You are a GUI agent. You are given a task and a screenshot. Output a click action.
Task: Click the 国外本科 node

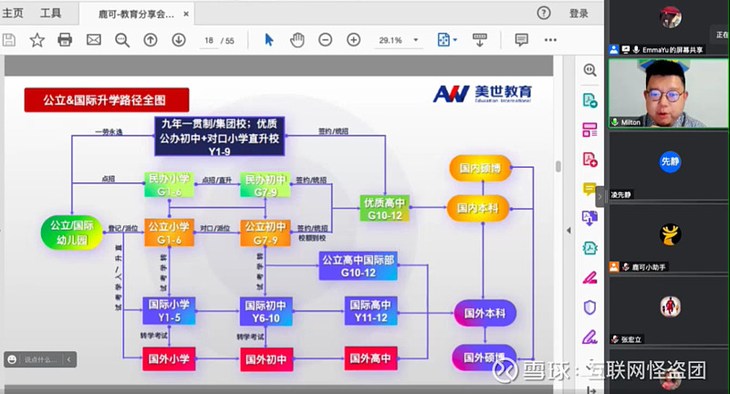pos(485,314)
